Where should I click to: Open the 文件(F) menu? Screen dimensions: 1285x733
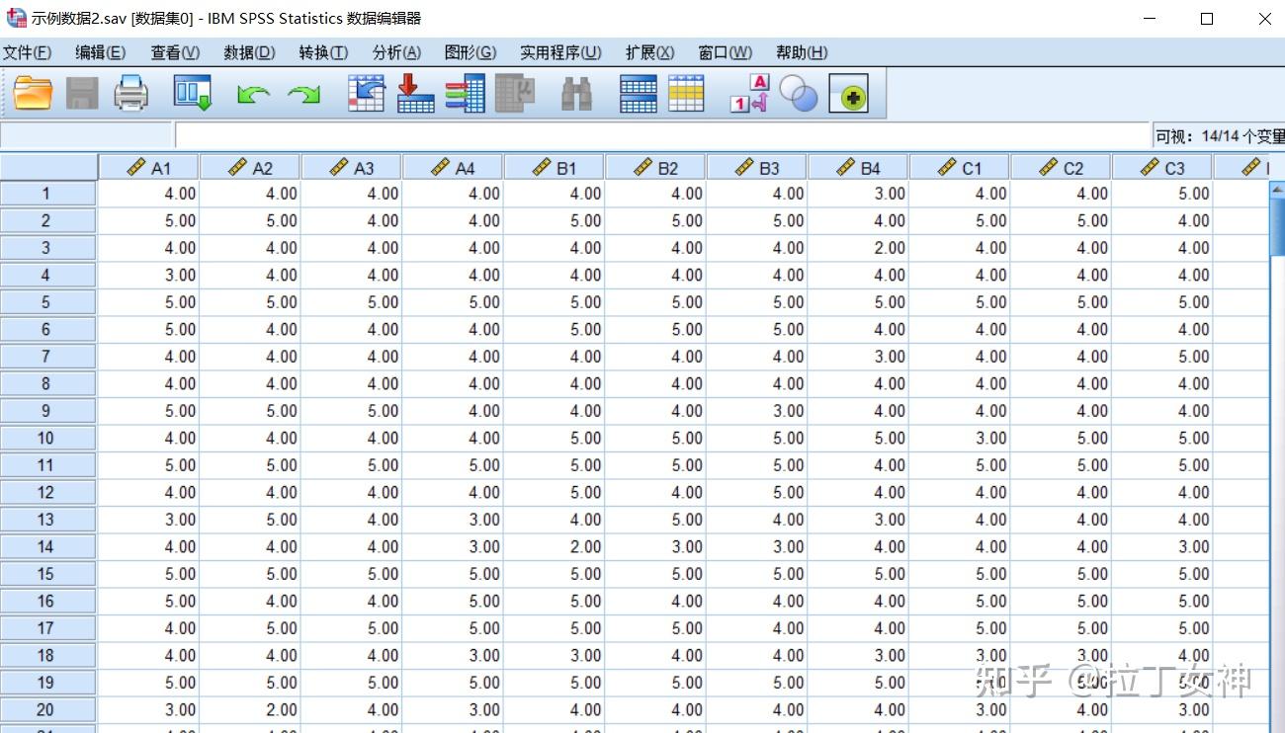tap(27, 52)
